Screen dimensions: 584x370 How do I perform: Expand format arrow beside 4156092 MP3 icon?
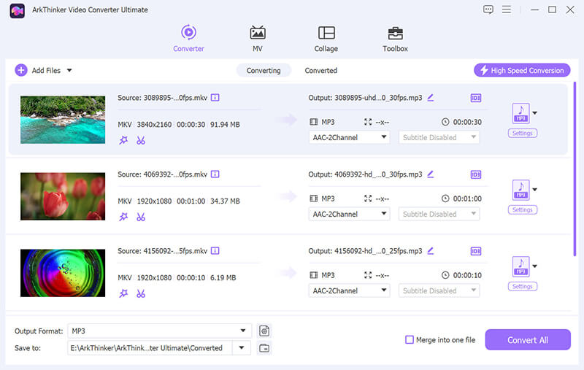click(x=535, y=266)
